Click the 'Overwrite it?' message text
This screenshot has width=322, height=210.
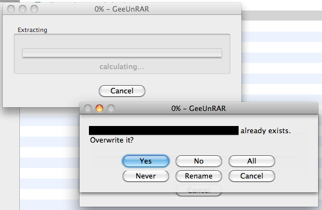[x=112, y=140]
